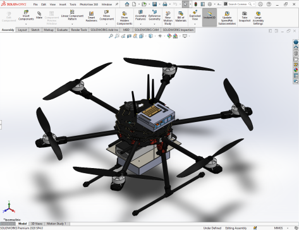The image size is (299, 230).
Task: Toggle the Select cursor tool
Action: [x=185, y=4]
